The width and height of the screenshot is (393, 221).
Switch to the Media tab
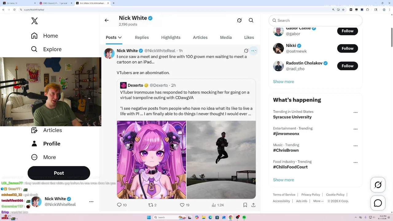click(226, 37)
